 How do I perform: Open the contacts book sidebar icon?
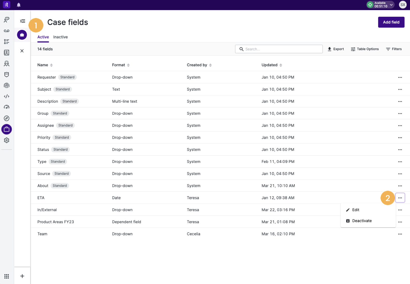point(7,53)
